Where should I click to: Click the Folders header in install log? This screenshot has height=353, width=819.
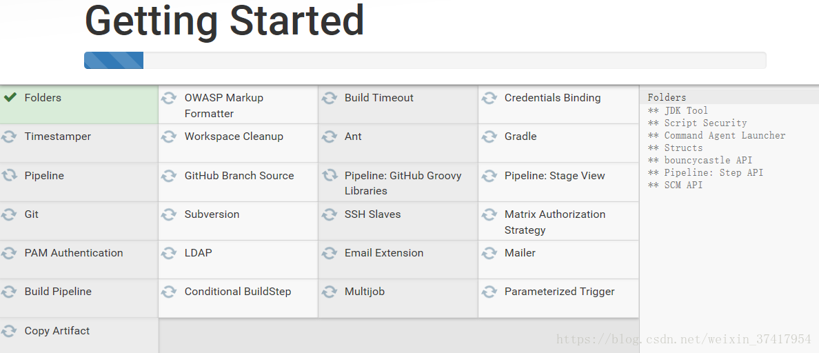667,97
